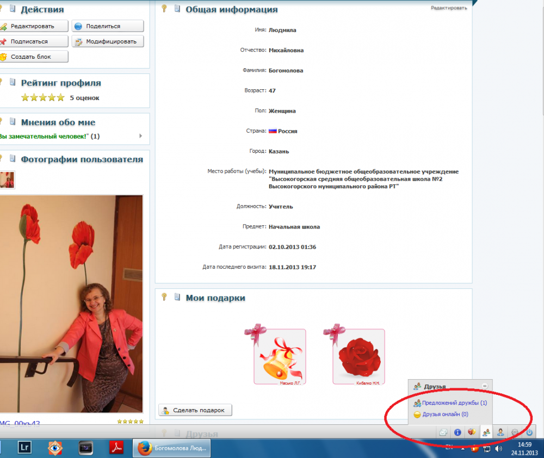The height and width of the screenshot is (458, 544).
Task: Open Lightroom from the taskbar
Action: (24, 448)
